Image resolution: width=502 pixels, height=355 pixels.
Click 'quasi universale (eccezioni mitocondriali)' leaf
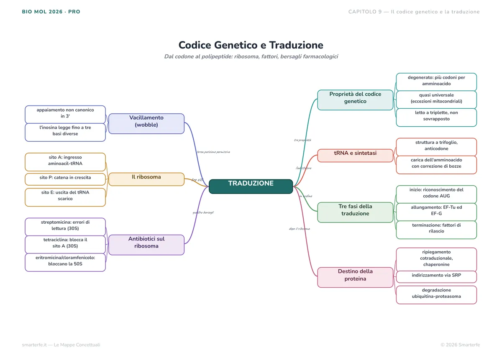pyautogui.click(x=436, y=100)
